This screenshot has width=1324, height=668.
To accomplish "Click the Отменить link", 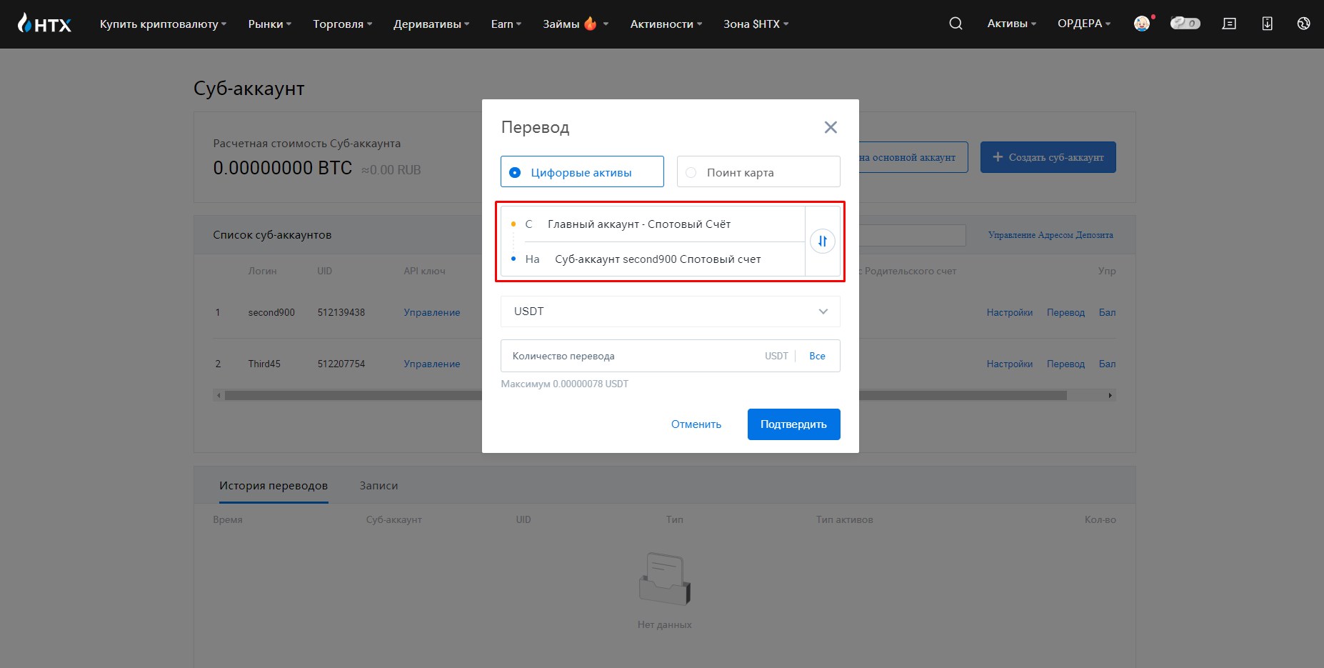I will 696,424.
